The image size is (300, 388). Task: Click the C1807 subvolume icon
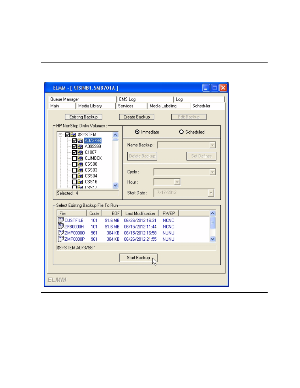(80, 152)
